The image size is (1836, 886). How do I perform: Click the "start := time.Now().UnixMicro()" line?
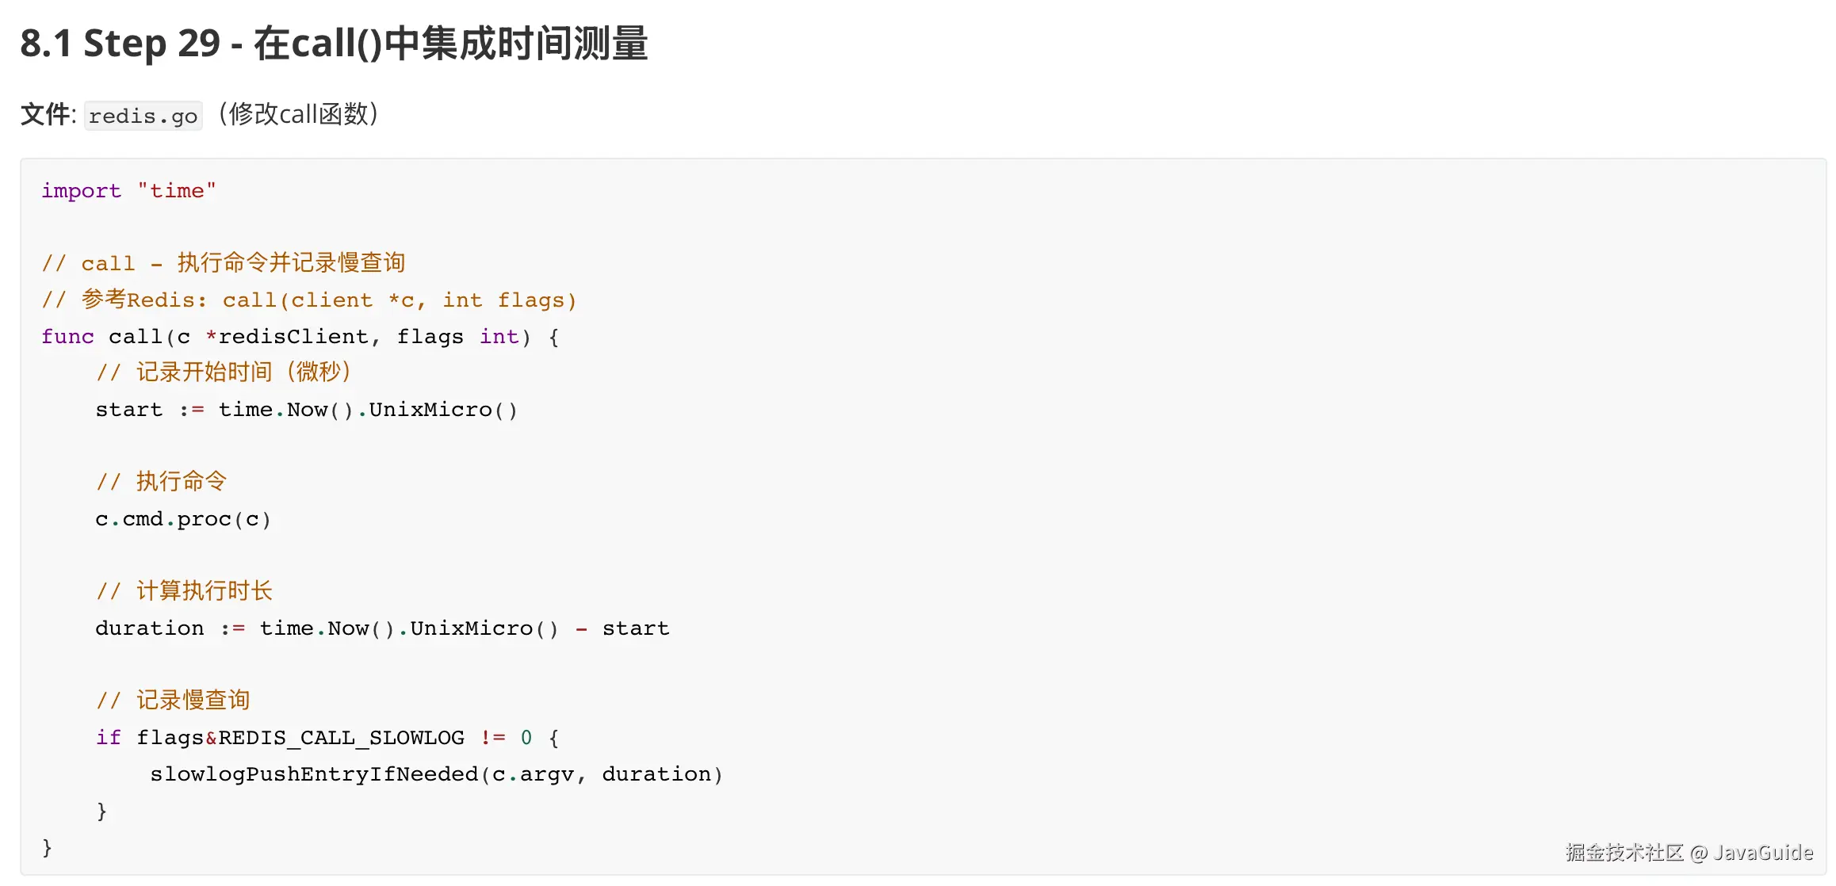click(x=306, y=410)
